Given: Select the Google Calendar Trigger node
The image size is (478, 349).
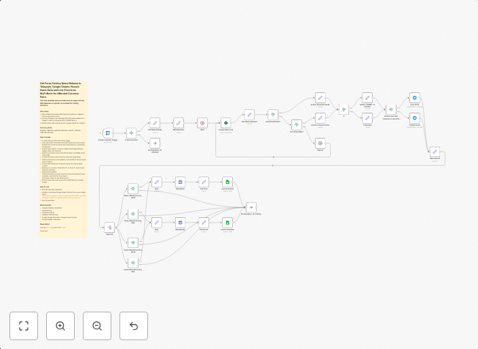Looking at the screenshot, I should [107, 133].
